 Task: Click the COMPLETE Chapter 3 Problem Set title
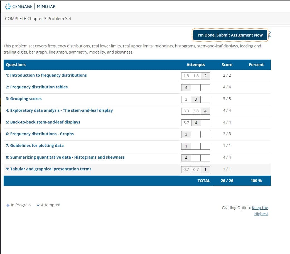38,18
